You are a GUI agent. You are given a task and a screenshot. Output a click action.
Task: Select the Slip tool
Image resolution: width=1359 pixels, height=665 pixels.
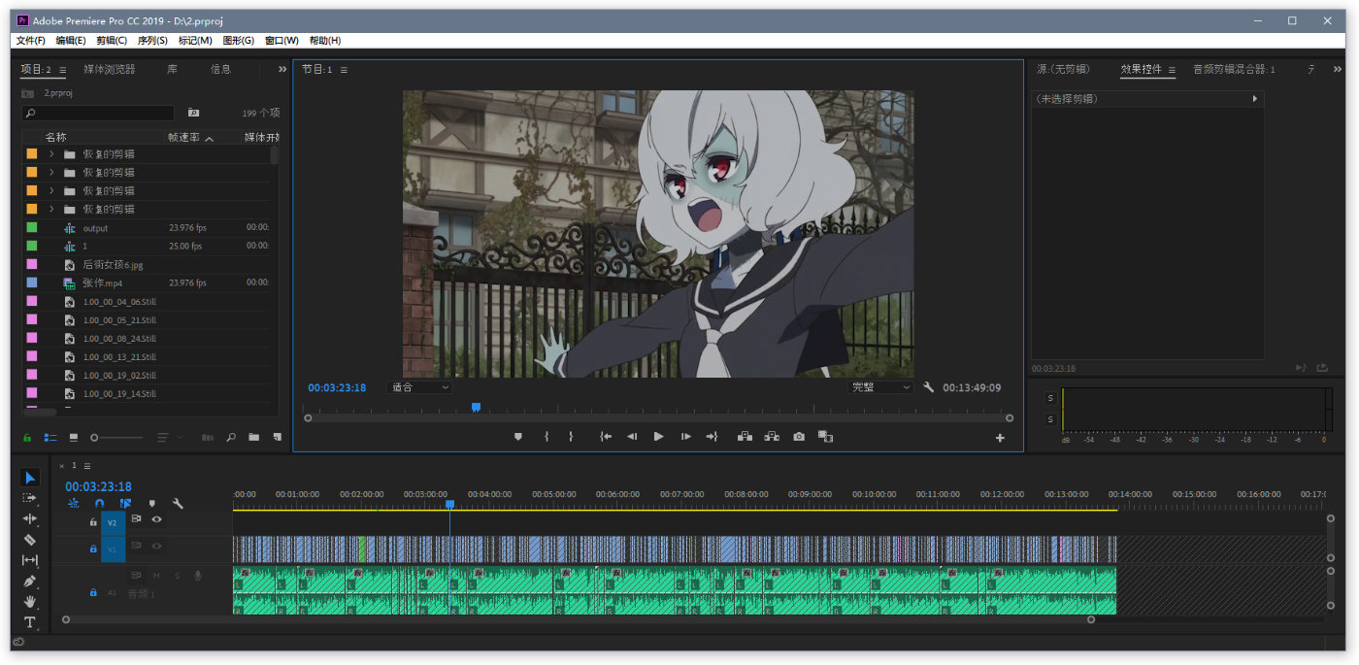pos(30,560)
